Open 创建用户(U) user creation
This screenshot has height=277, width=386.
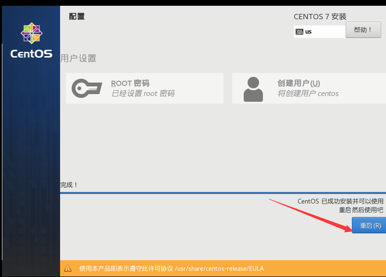click(x=309, y=88)
